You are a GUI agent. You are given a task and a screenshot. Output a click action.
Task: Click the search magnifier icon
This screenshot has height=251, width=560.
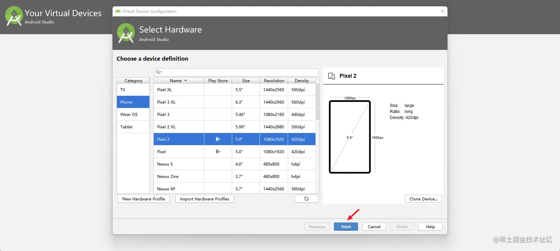tap(159, 72)
